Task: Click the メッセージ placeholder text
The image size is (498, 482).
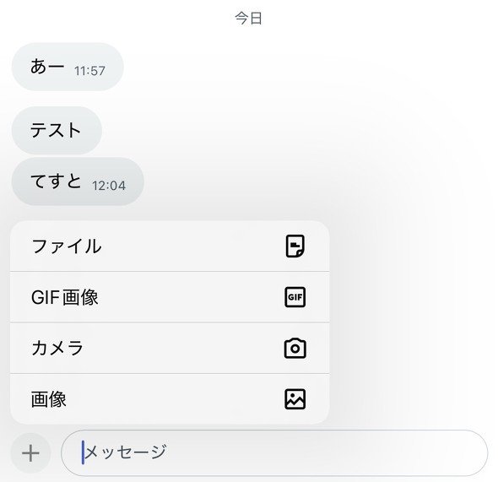Action: click(x=126, y=452)
